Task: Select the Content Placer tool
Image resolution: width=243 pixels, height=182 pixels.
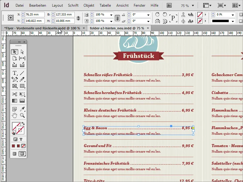Action: [22, 65]
